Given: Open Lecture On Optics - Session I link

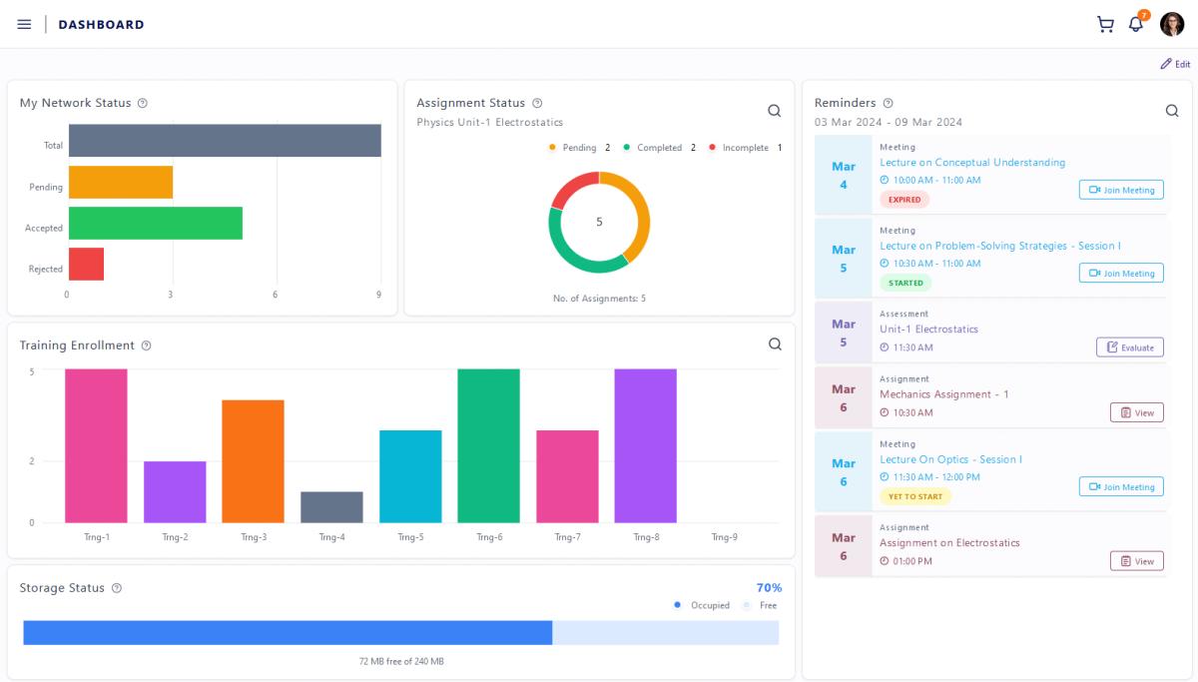Looking at the screenshot, I should 950,459.
